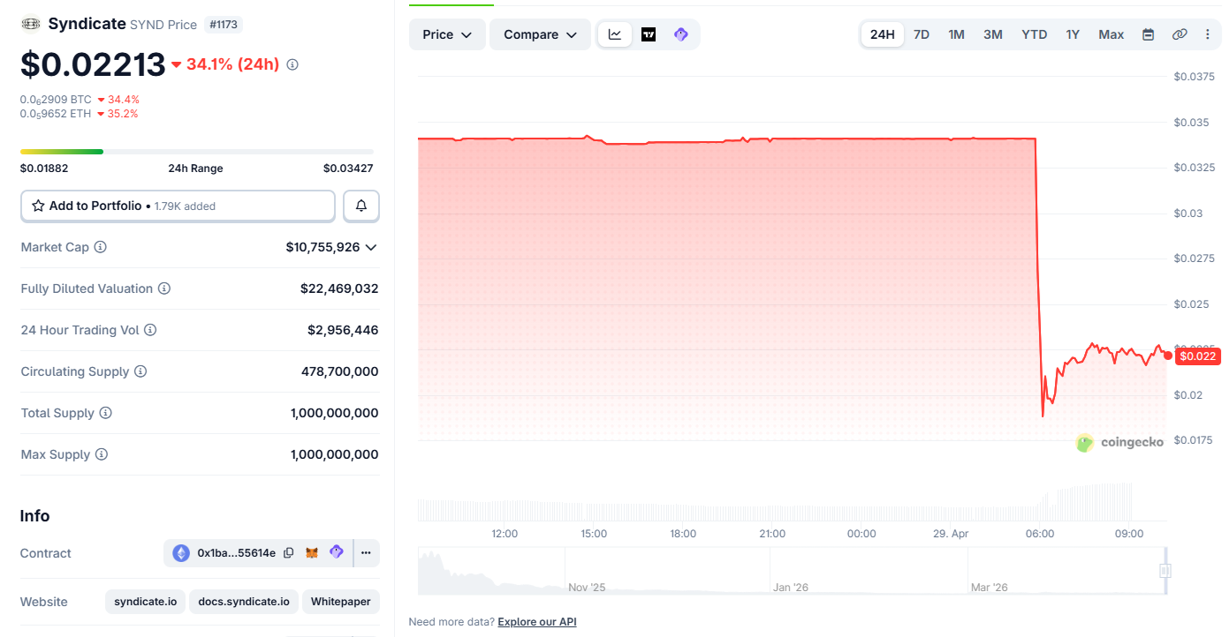This screenshot has height=637, width=1229.
Task: Select the 1Y time range tab
Action: point(1072,34)
